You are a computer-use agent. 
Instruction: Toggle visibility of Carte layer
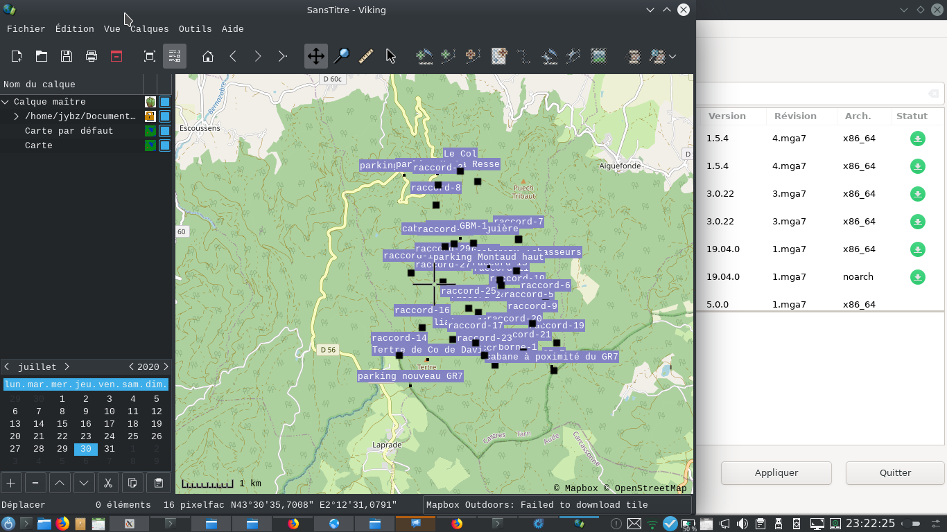click(x=165, y=145)
